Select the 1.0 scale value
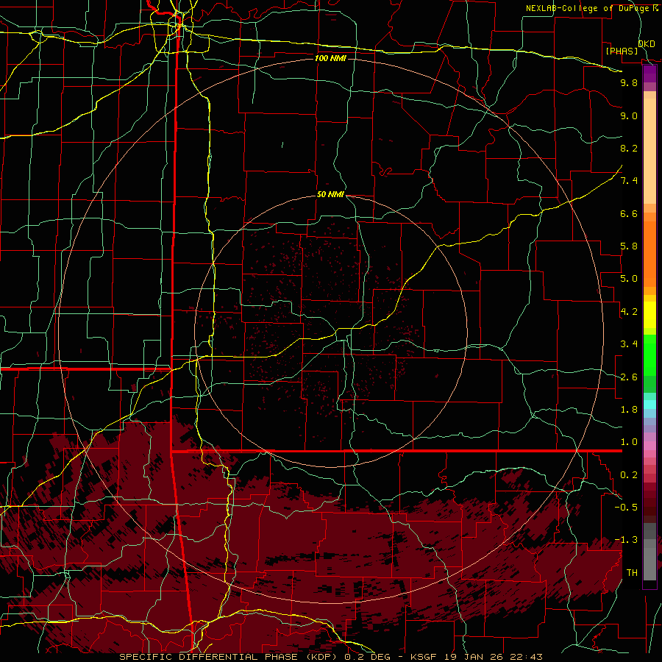662x662 pixels. pyautogui.click(x=629, y=442)
